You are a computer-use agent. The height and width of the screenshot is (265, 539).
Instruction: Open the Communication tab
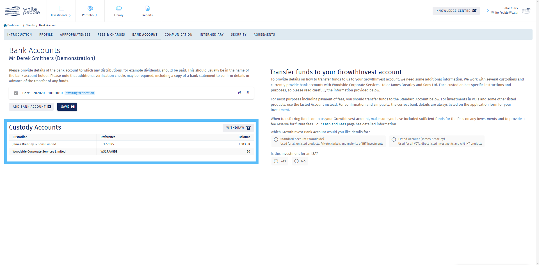[179, 34]
